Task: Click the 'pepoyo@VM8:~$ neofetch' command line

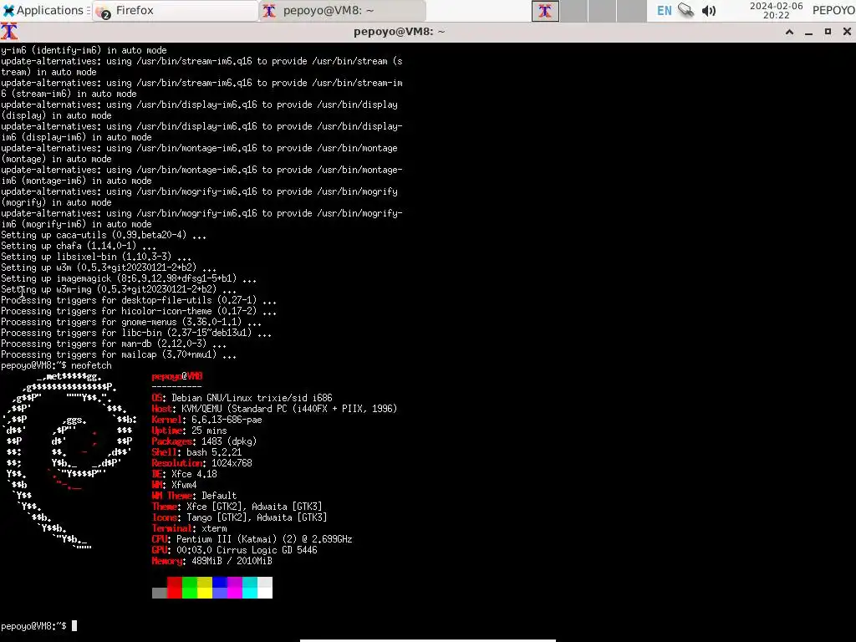Action: [x=56, y=365]
